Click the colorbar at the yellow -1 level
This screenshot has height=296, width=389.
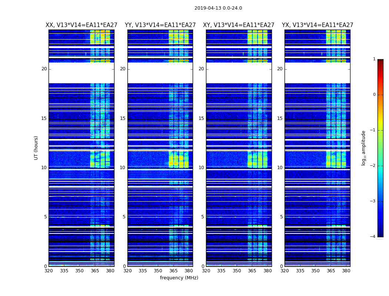pyautogui.click(x=380, y=130)
